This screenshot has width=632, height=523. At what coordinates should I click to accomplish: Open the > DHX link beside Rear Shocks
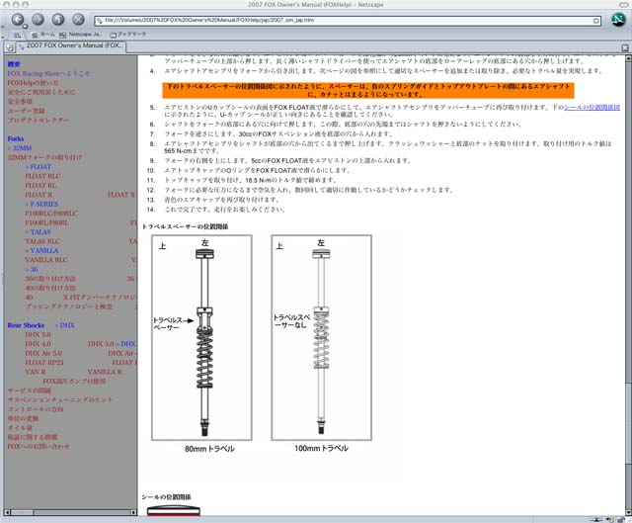point(65,325)
